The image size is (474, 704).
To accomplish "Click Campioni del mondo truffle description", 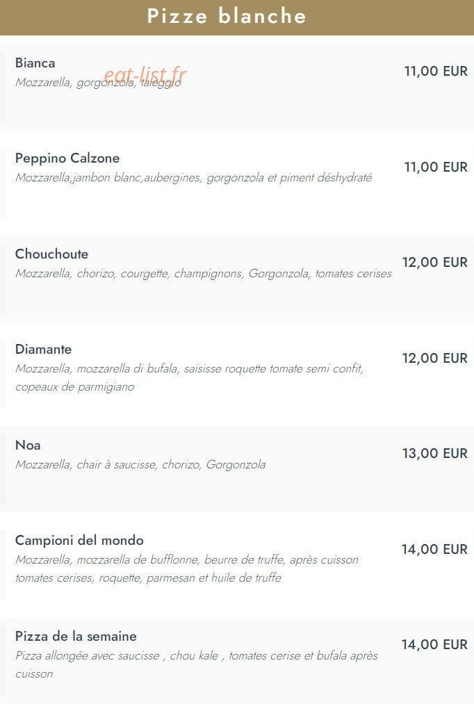I will click(187, 569).
